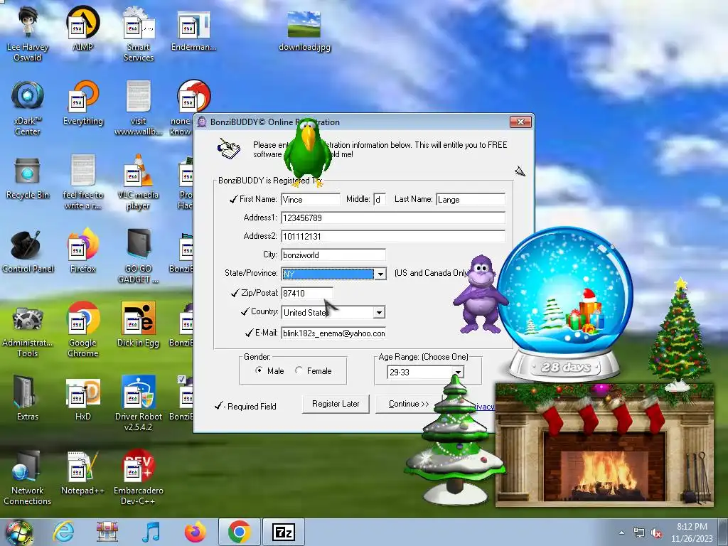Launch Embarcadero Dev-C++ shortcut
The width and height of the screenshot is (728, 546).
(x=139, y=478)
